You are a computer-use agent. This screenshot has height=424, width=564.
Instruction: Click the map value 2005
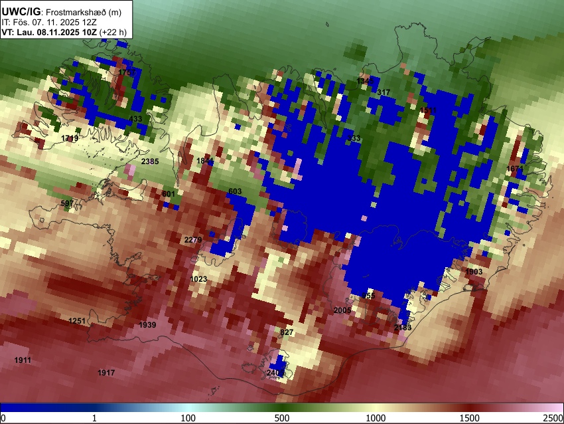point(342,310)
